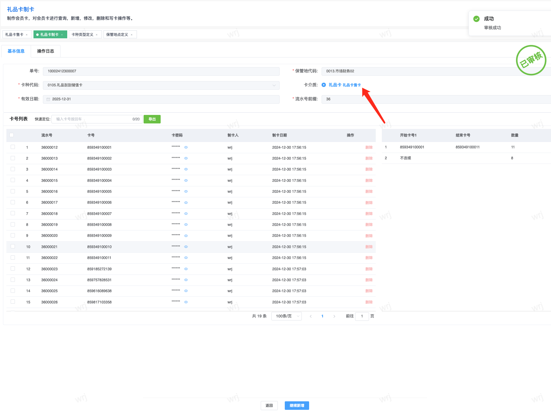Open the 100条/页 page size selector
The image size is (551, 415).
[x=286, y=316]
